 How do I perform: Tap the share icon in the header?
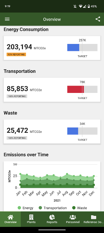(x=98, y=19)
